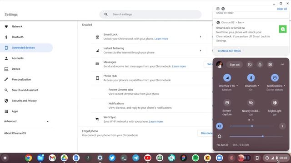Open About Chrome OS page
This screenshot has height=163, width=291.
(x=15, y=133)
